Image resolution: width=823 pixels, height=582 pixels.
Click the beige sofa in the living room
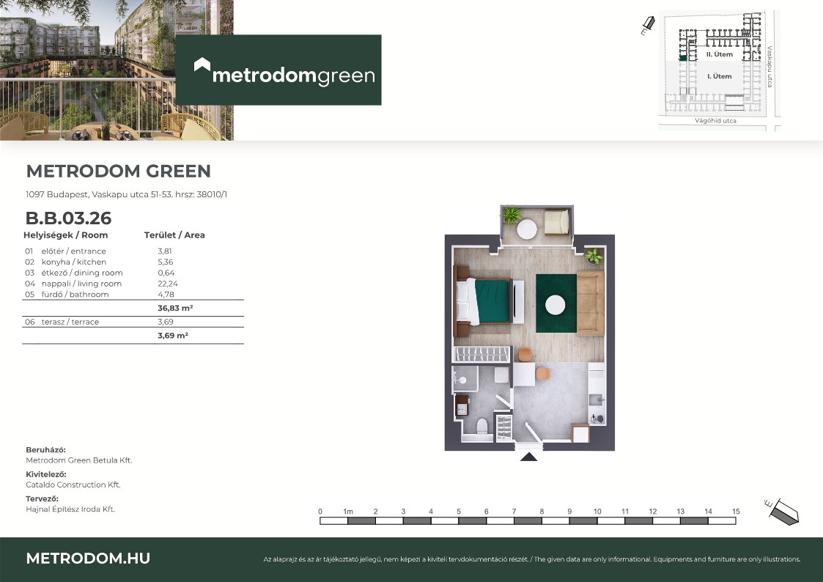[x=590, y=303]
